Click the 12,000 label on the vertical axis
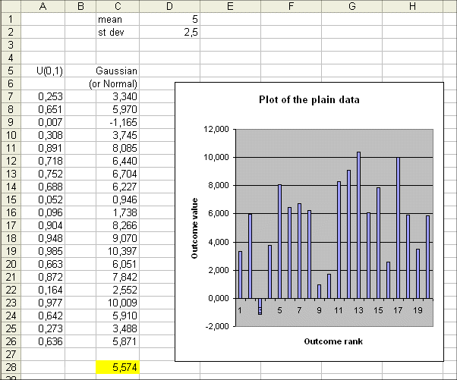The width and height of the screenshot is (457, 380). [x=216, y=130]
